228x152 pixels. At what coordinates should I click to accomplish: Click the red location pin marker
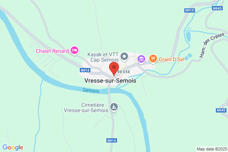(x=114, y=69)
